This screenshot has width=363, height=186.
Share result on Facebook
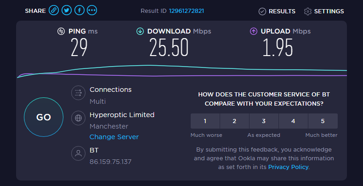tap(79, 11)
